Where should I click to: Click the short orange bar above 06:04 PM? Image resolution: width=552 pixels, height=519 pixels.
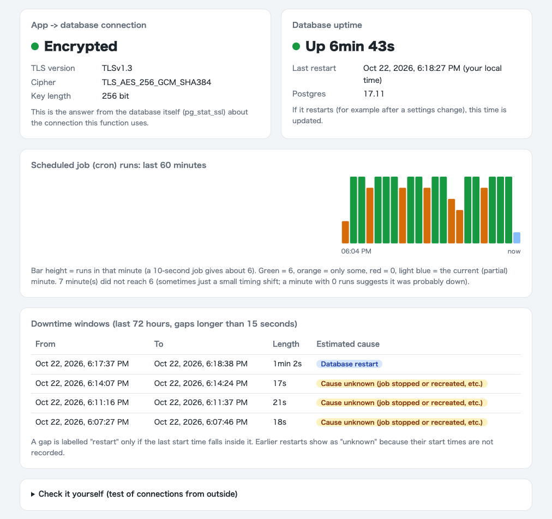(x=345, y=232)
